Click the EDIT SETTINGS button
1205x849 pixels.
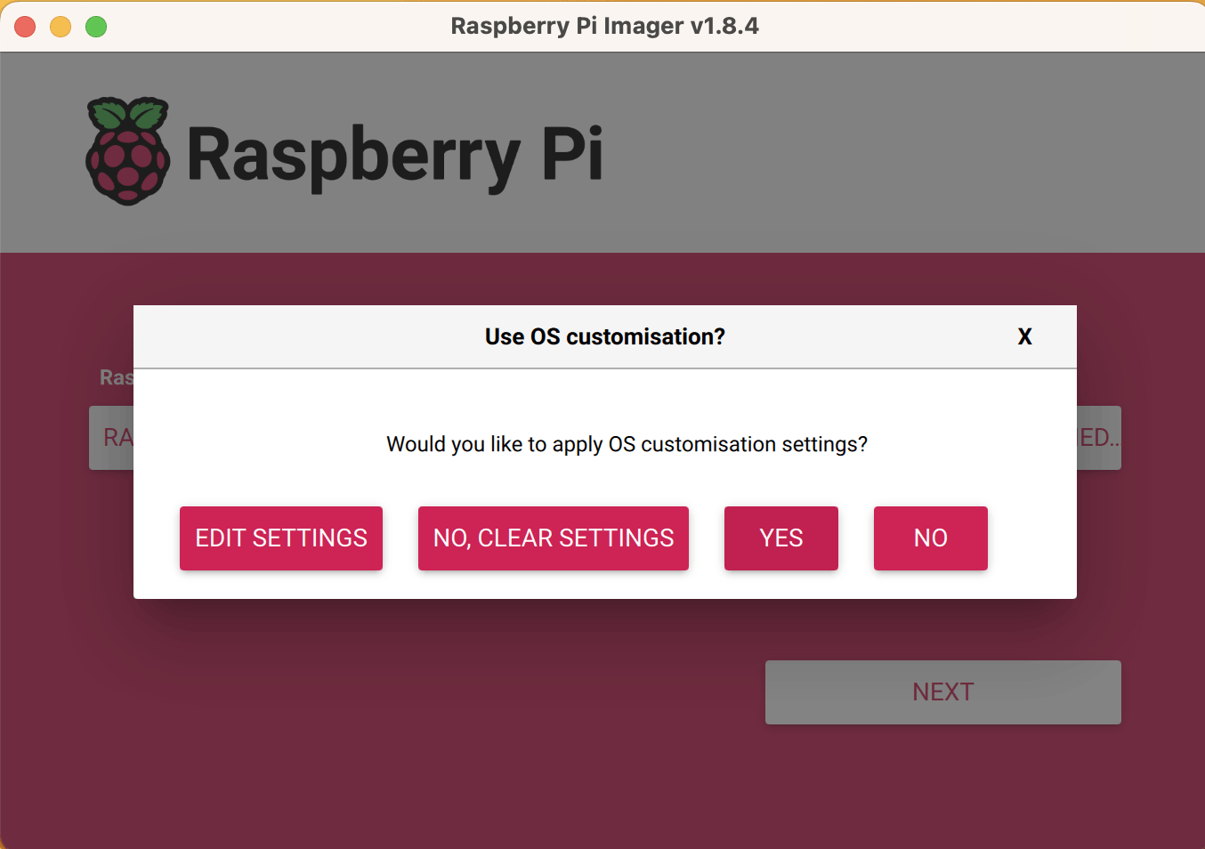click(x=281, y=538)
